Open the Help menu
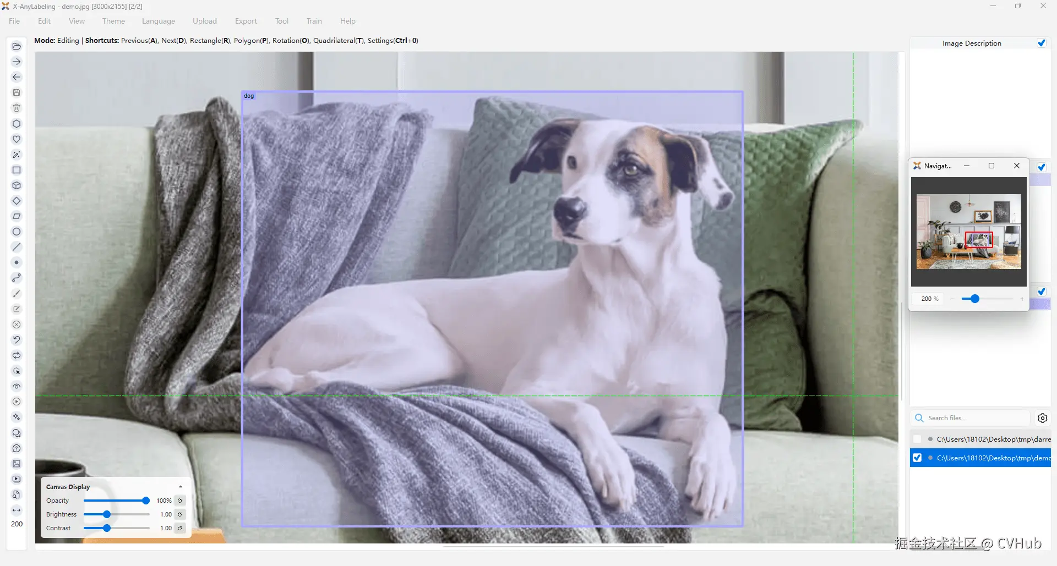 347,21
